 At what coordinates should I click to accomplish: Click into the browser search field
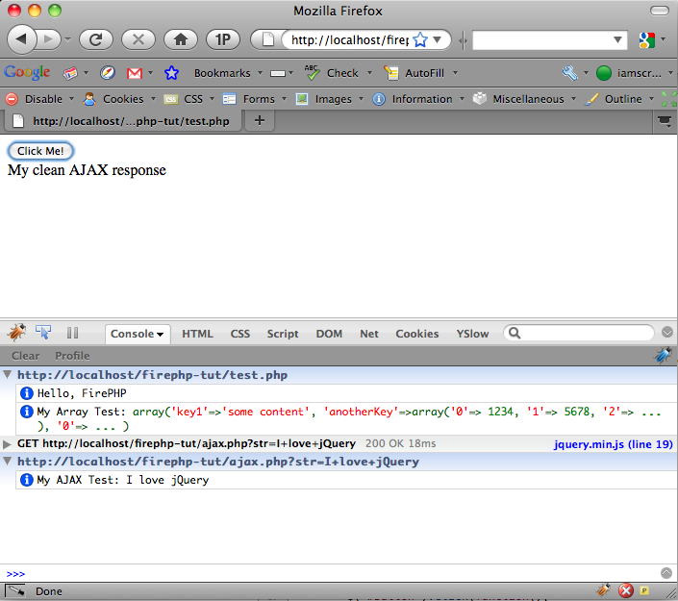coord(541,39)
